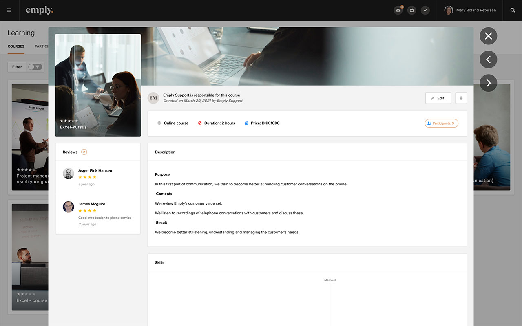Click the blue Price wallet icon
Viewport: 522px width, 326px height.
[246, 123]
